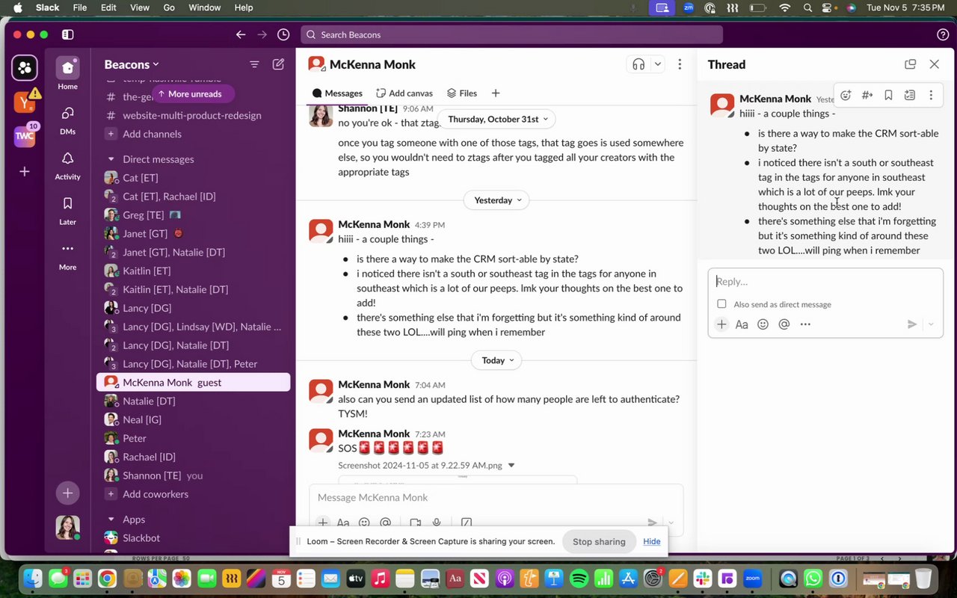Image resolution: width=957 pixels, height=598 pixels.
Task: Switch to the Files tab
Action: 462,93
